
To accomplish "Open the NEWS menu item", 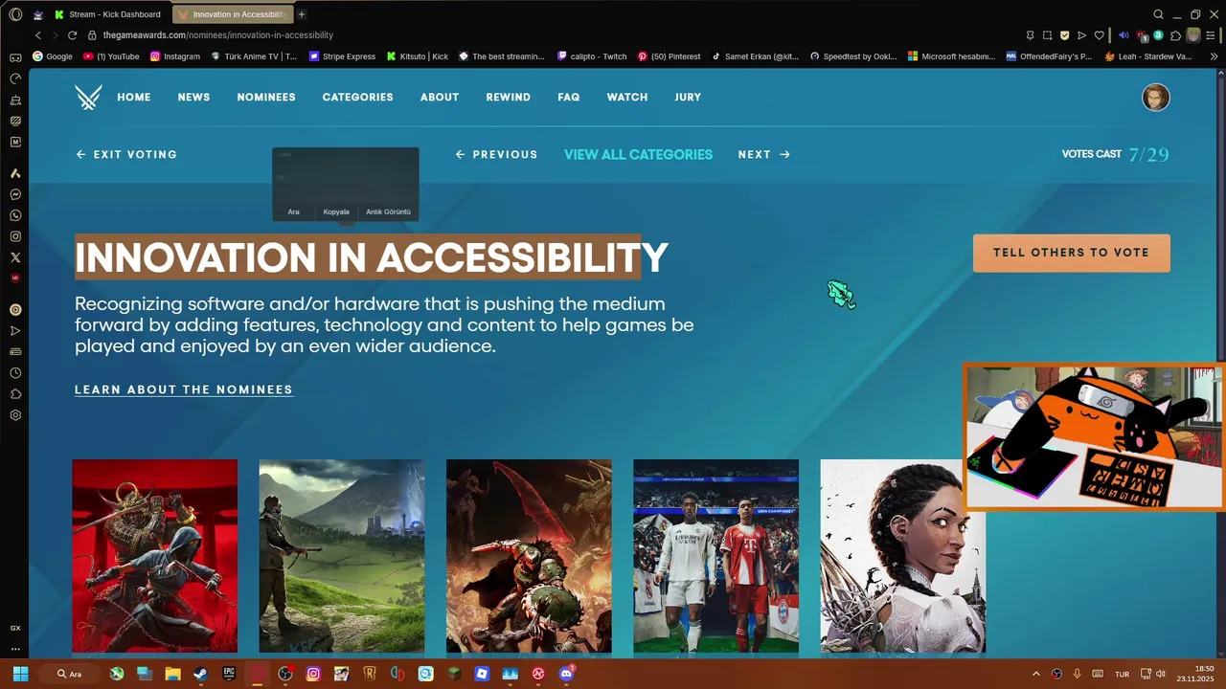I will point(193,98).
